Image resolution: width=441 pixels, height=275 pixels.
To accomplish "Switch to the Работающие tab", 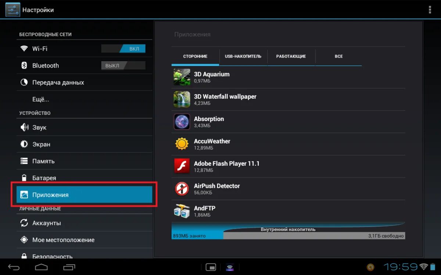I will click(291, 56).
